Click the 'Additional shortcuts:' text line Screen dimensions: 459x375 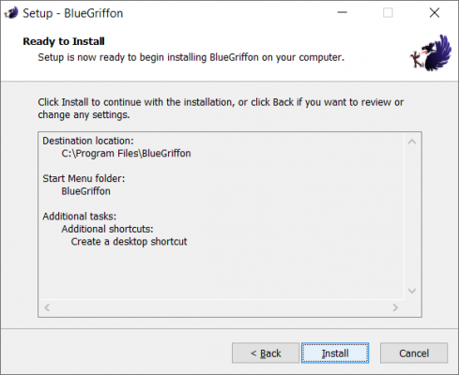click(107, 229)
